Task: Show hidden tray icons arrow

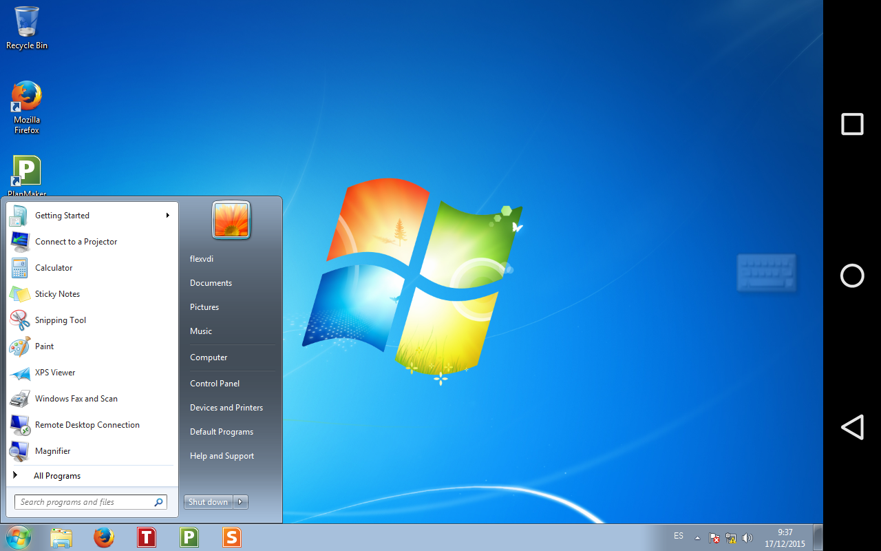Action: pyautogui.click(x=697, y=538)
